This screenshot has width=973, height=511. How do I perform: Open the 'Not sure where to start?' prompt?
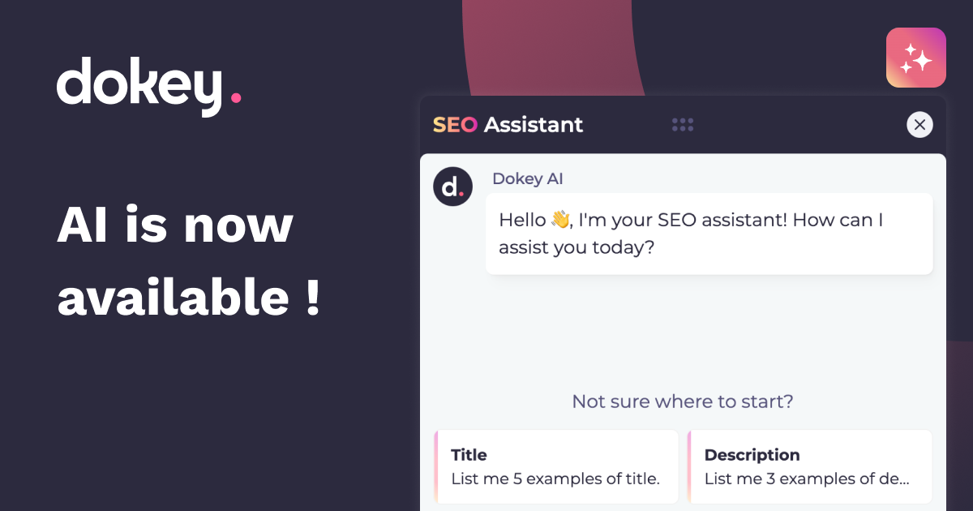click(682, 401)
